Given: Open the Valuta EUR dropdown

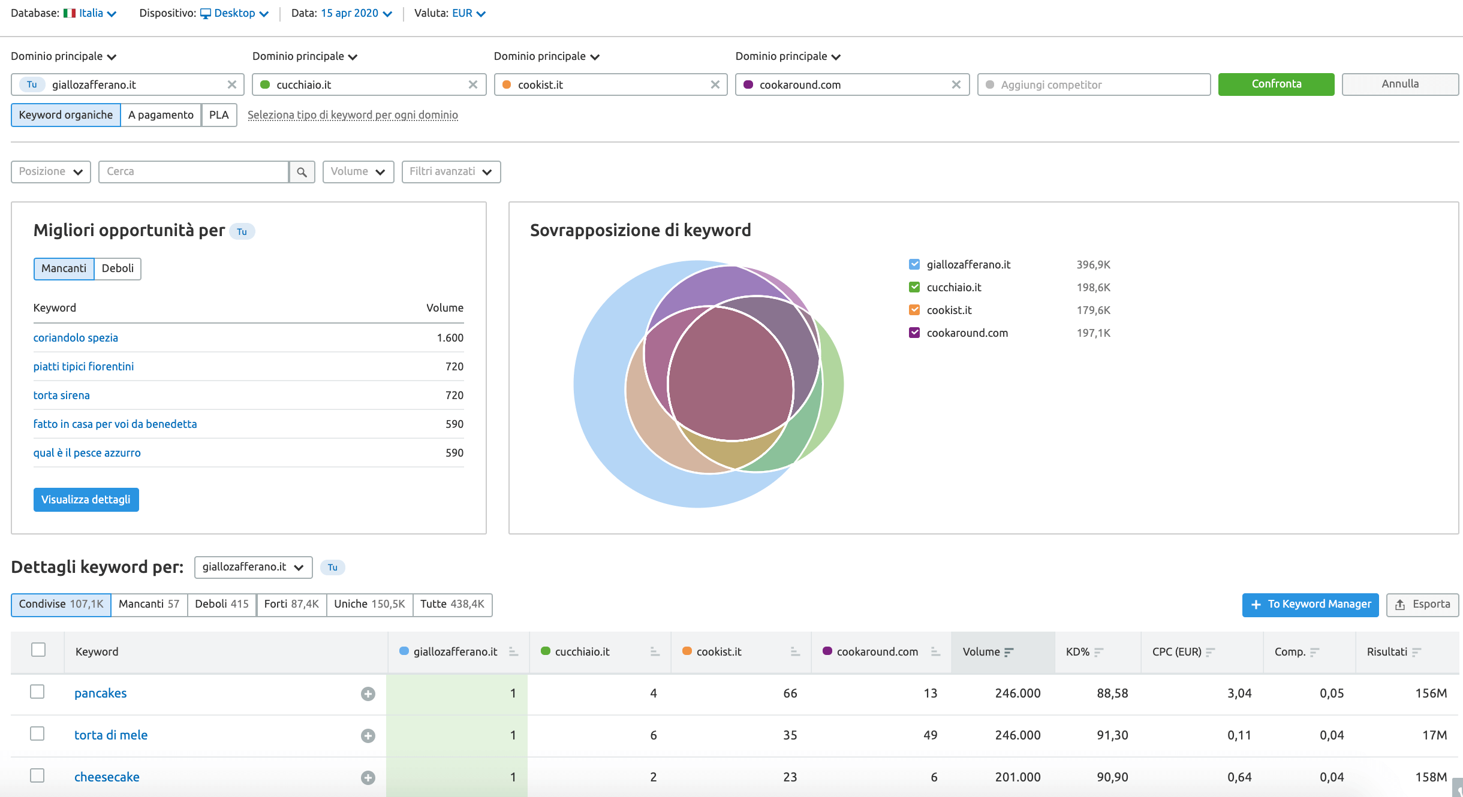Looking at the screenshot, I should coord(469,13).
